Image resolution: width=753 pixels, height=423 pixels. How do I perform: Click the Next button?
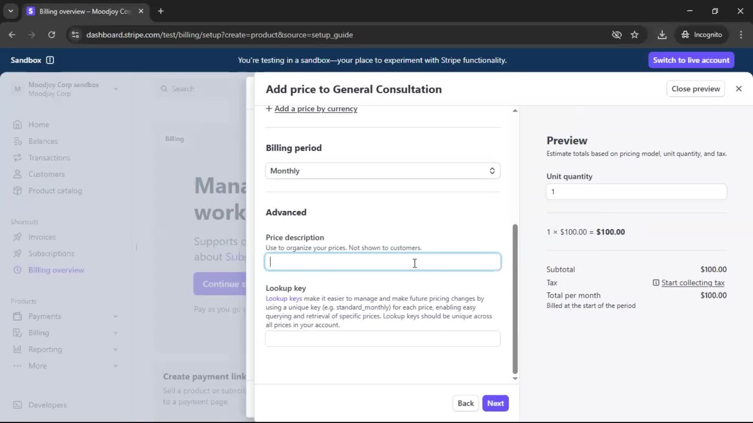point(495,403)
